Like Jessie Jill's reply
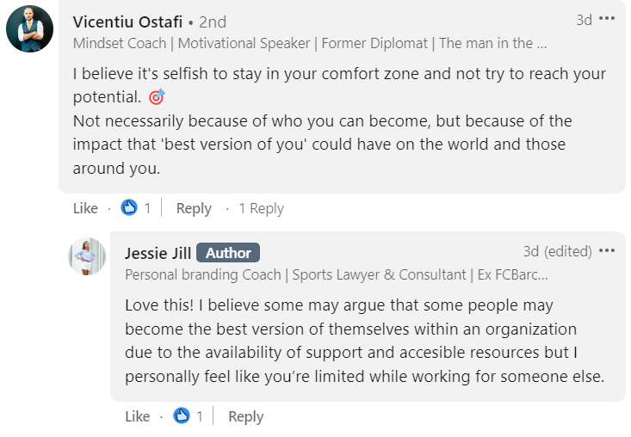 point(137,416)
